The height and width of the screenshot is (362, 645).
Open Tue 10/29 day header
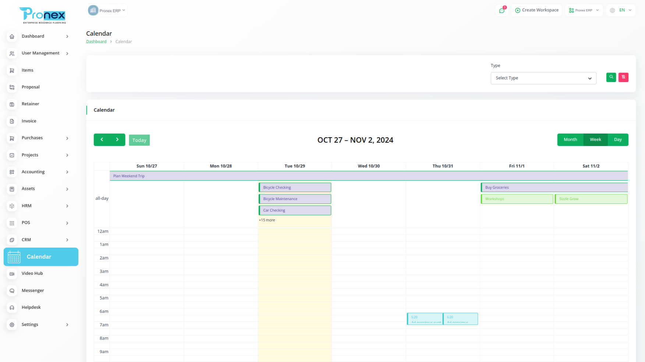tap(295, 166)
